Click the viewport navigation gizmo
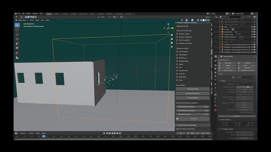 click(169, 28)
